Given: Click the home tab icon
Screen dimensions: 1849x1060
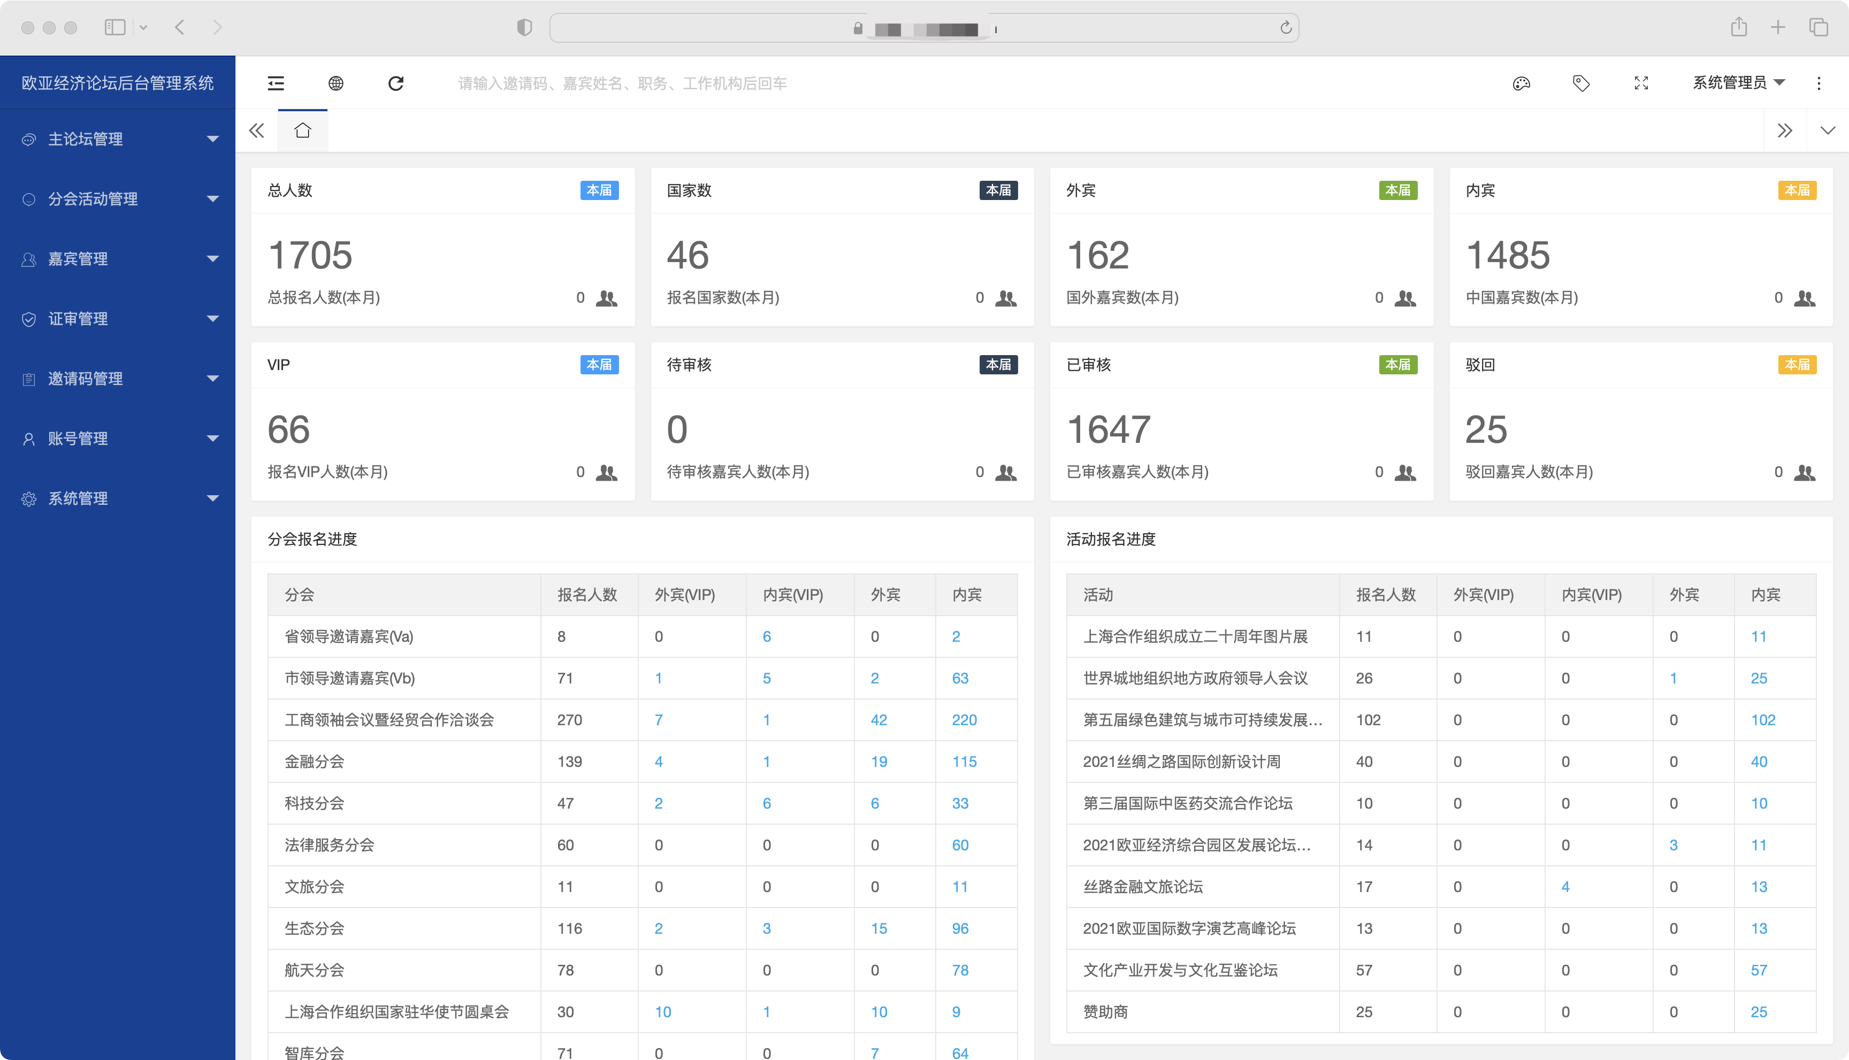Looking at the screenshot, I should [302, 130].
